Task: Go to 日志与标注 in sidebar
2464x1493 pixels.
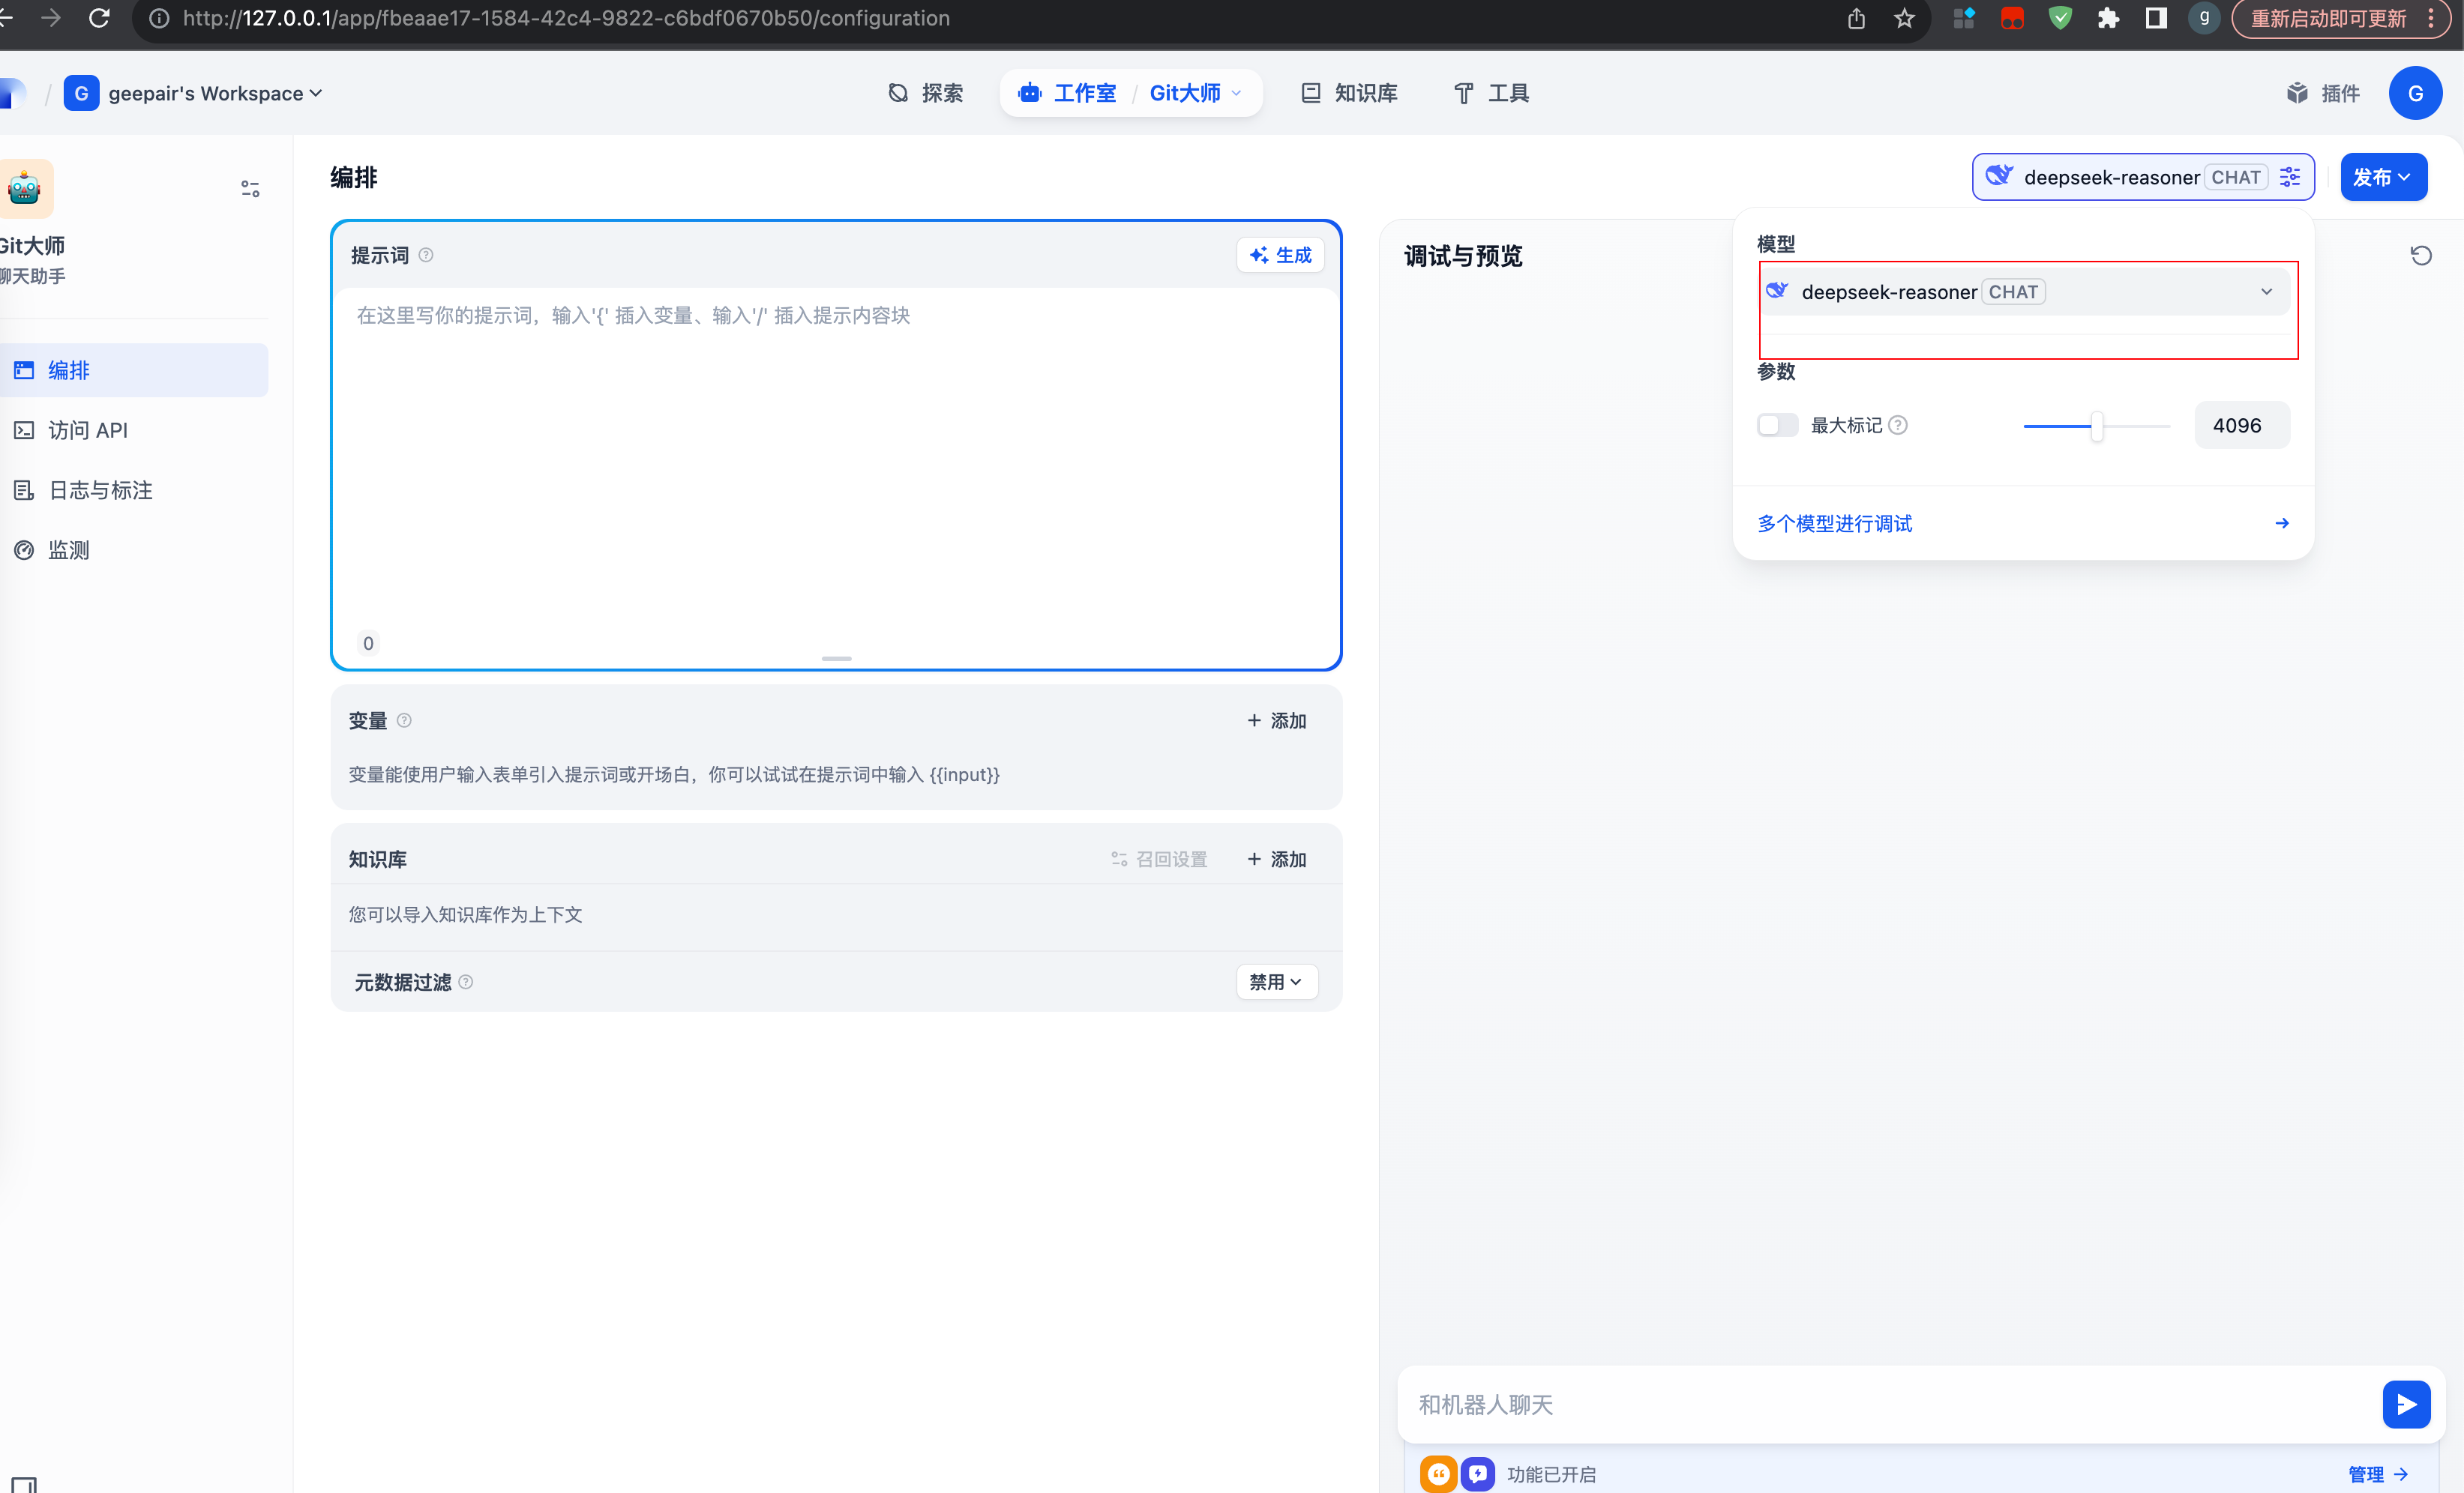Action: pyautogui.click(x=100, y=489)
